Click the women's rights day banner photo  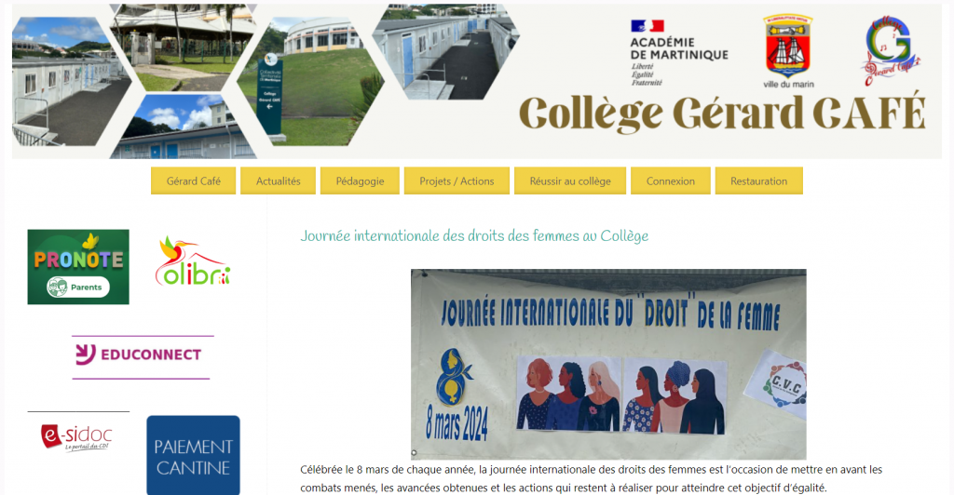608,365
